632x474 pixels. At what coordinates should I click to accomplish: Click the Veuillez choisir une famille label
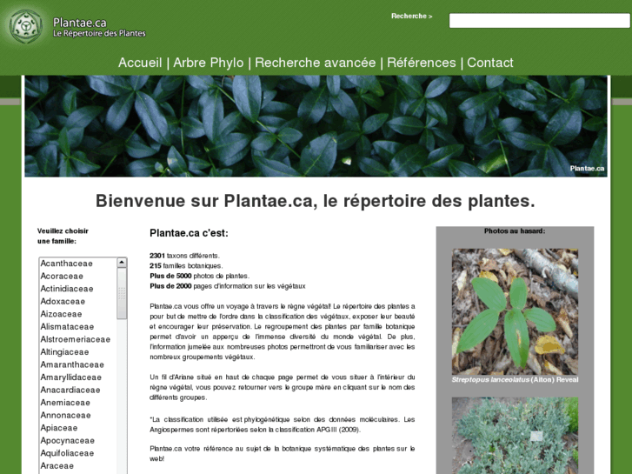[63, 236]
